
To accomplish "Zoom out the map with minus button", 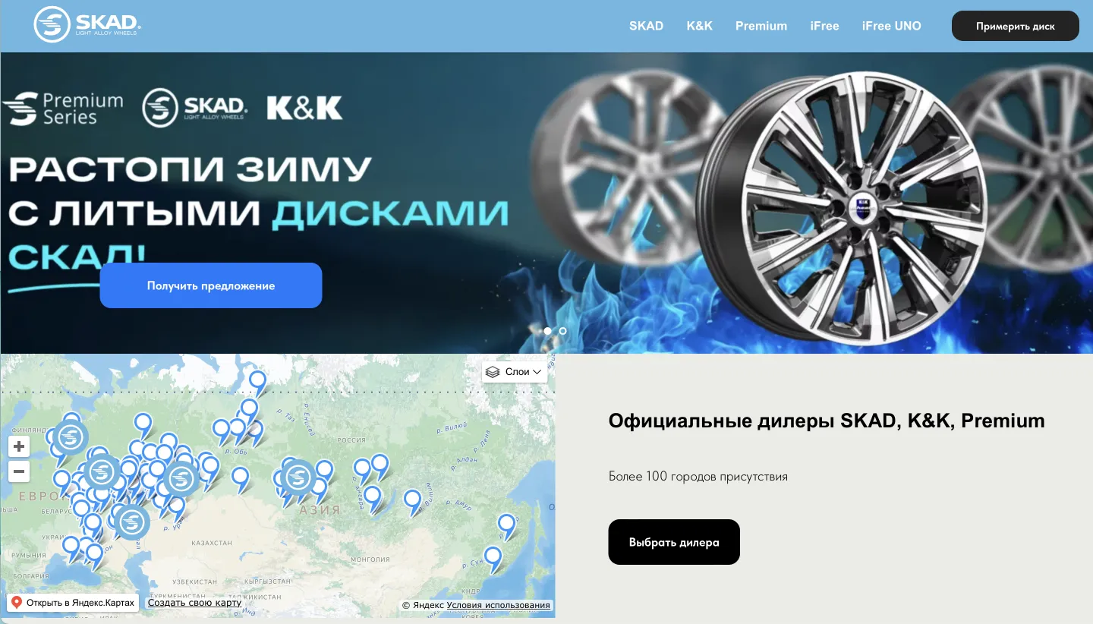I will point(19,472).
